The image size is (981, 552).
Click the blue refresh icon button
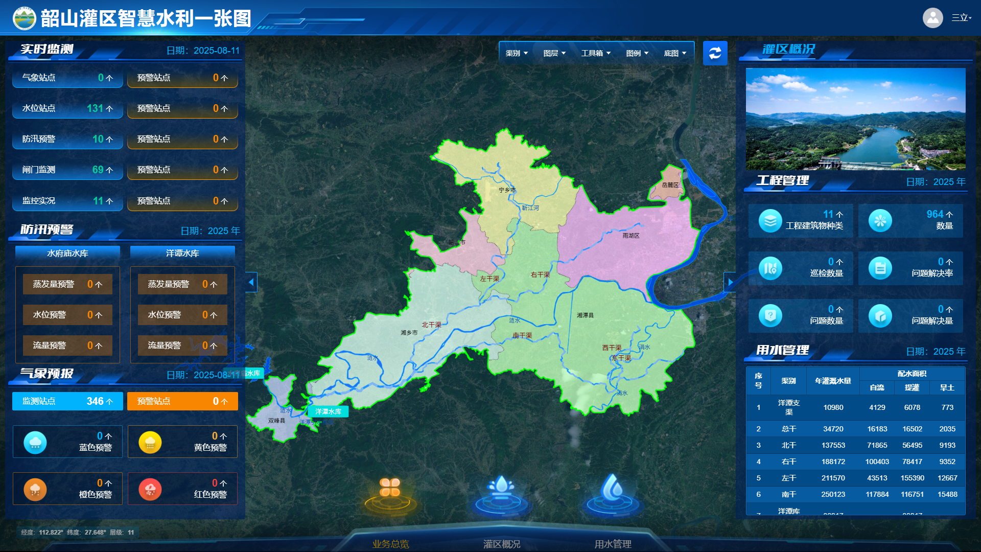click(x=715, y=53)
